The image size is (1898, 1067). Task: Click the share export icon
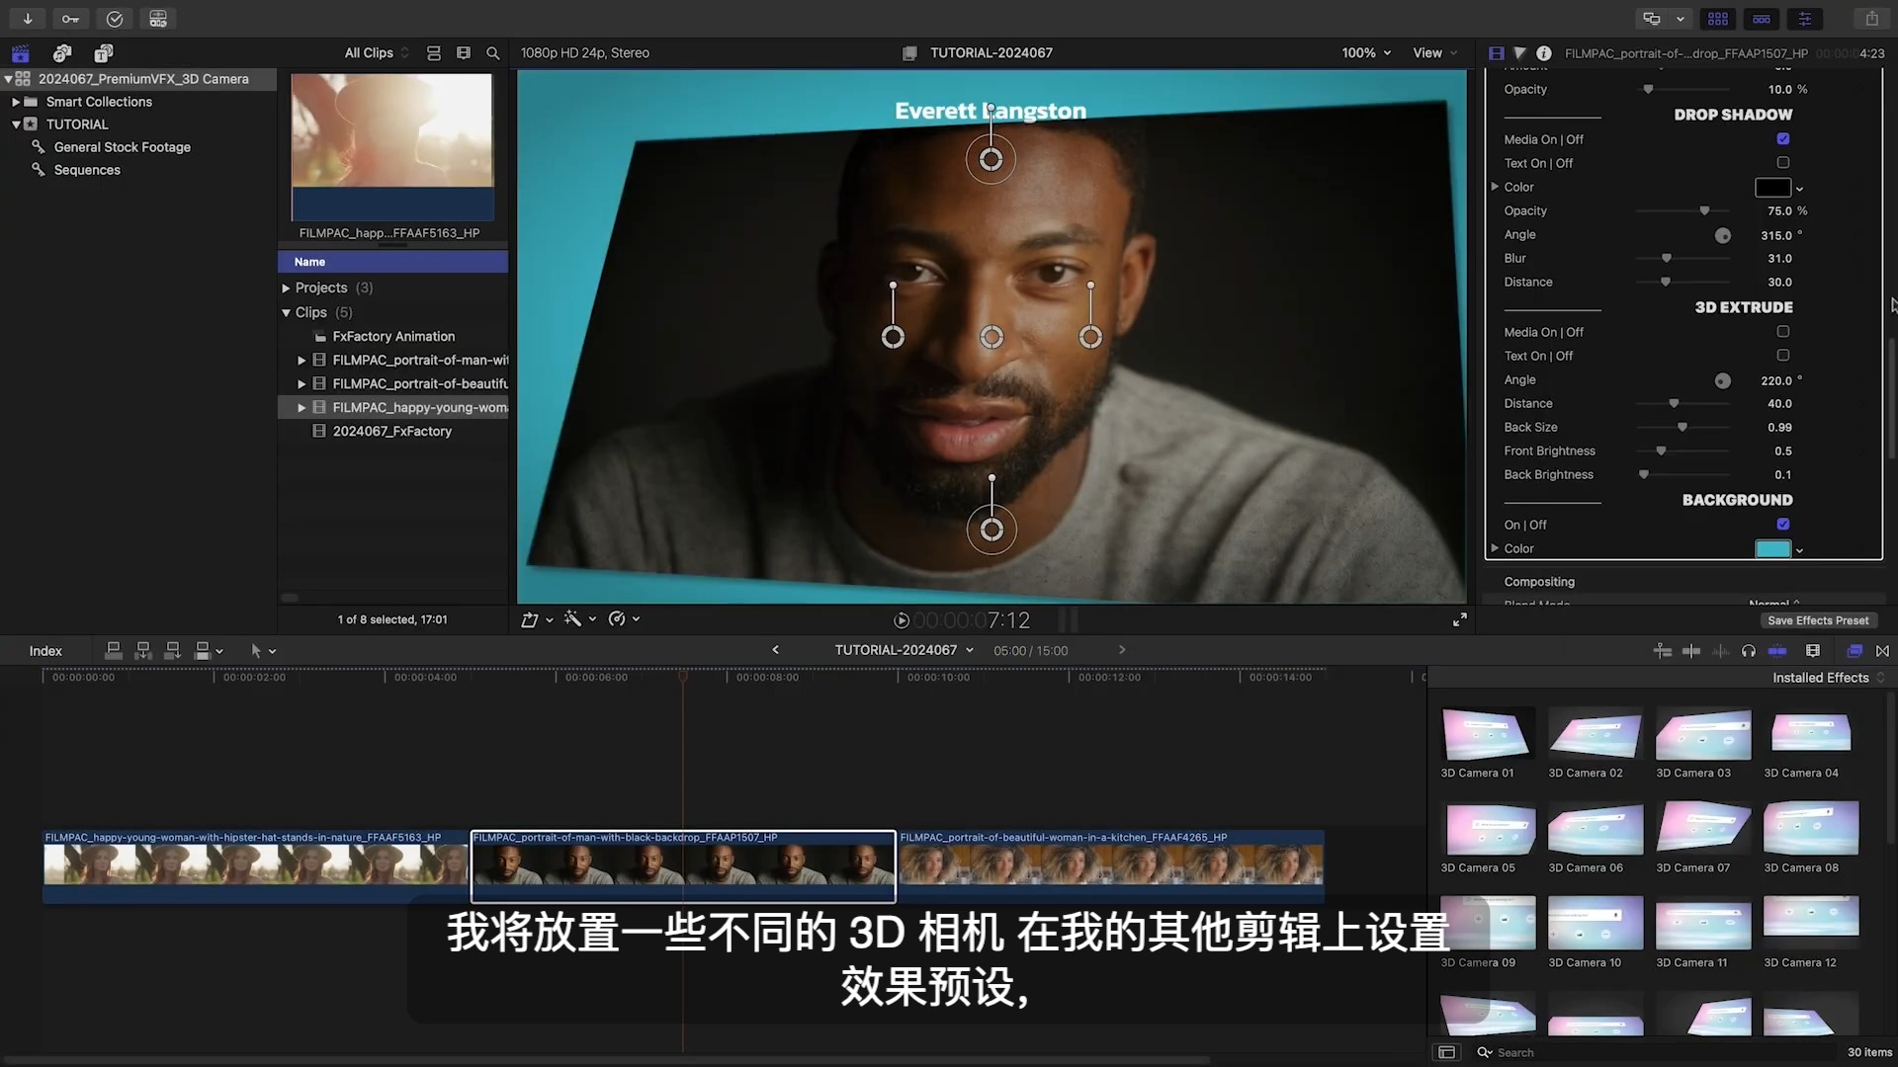[x=1872, y=19]
